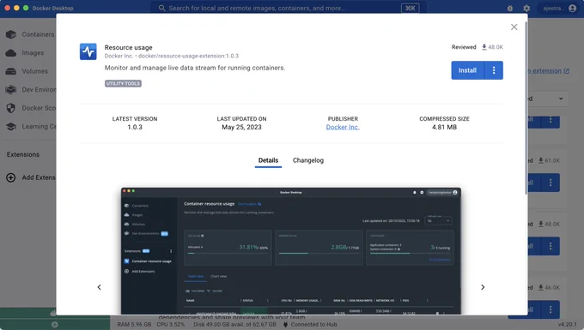
Task: Click the Docker Scout sidebar icon
Action: pos(11,108)
